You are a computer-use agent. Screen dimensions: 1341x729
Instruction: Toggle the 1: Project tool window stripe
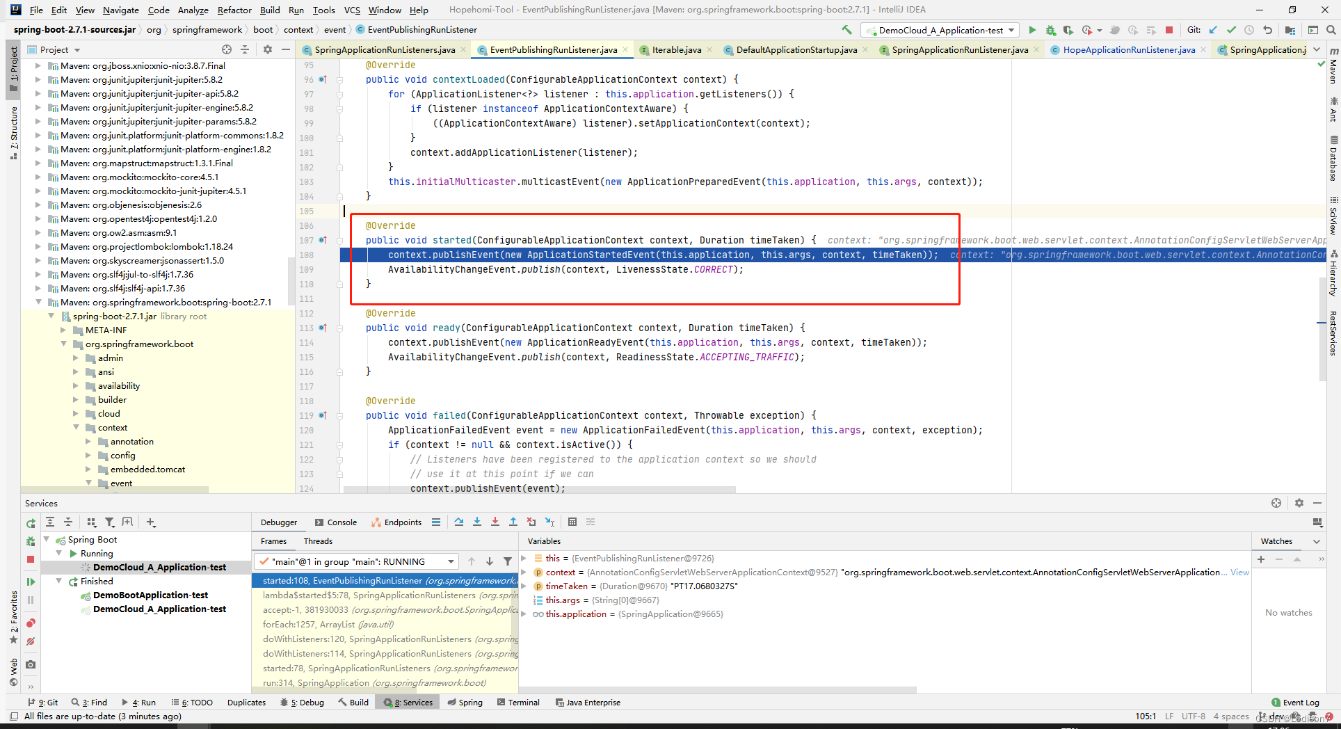click(13, 70)
